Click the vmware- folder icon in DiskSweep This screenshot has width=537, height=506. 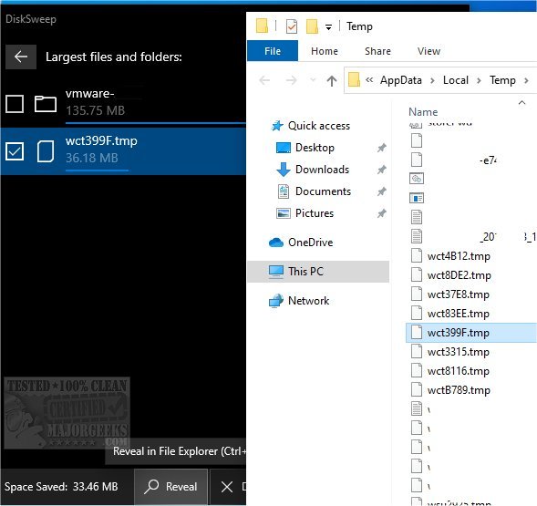(46, 104)
